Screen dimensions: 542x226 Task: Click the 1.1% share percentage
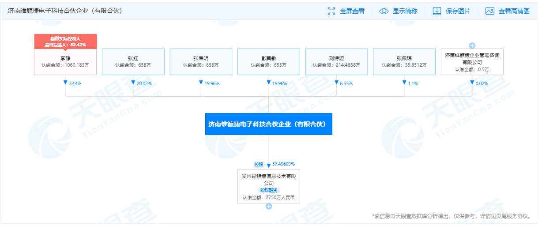click(x=413, y=83)
